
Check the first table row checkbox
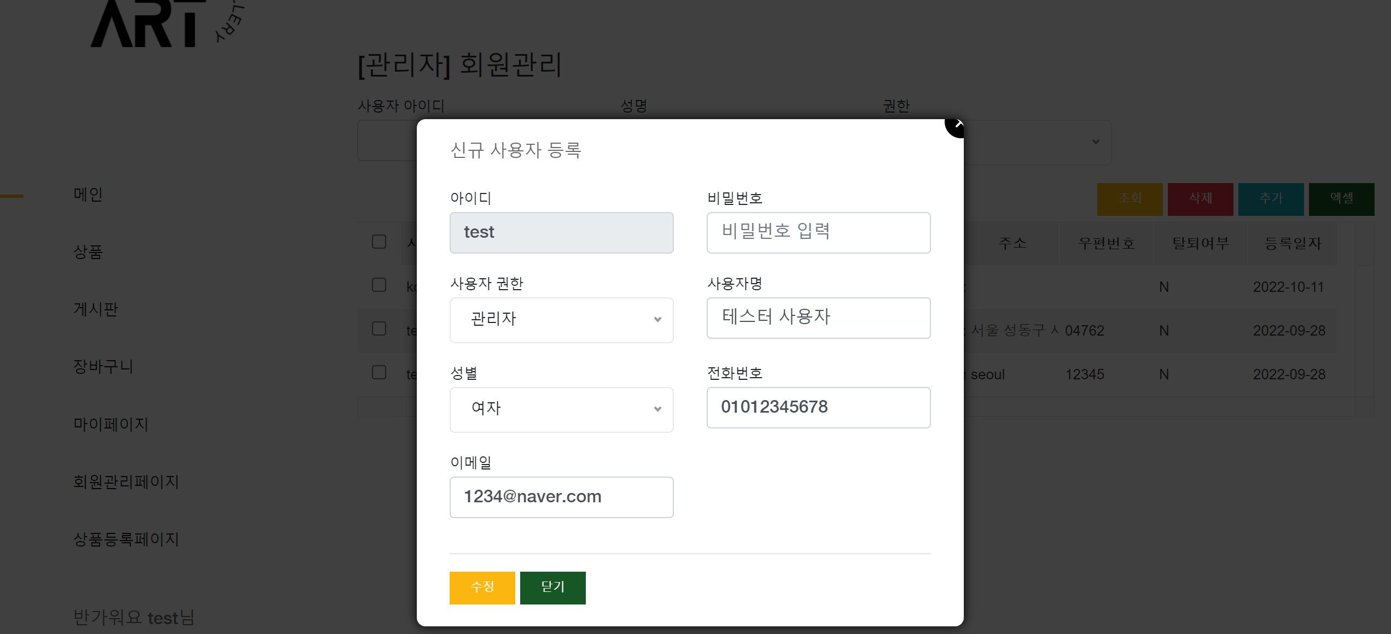tap(379, 285)
